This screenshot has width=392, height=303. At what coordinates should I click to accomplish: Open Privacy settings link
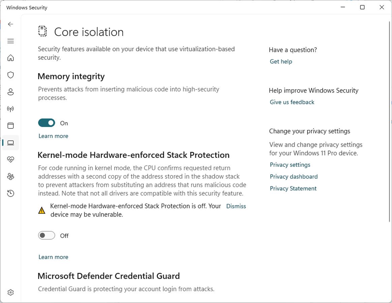(290, 165)
